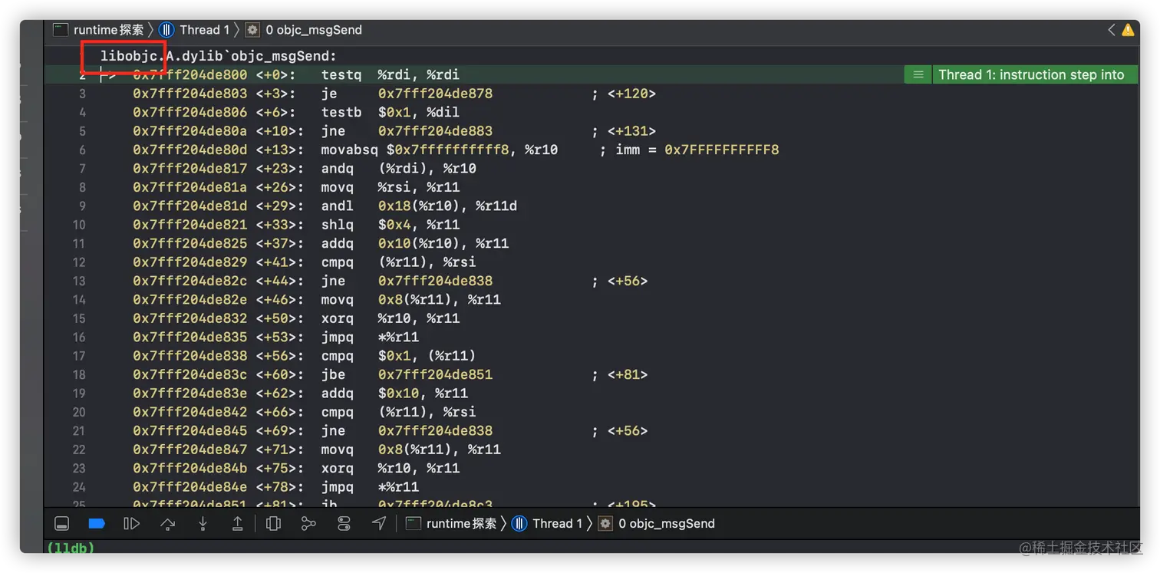Go to previous issue with left chevron
This screenshot has height=573, width=1160.
[1111, 30]
